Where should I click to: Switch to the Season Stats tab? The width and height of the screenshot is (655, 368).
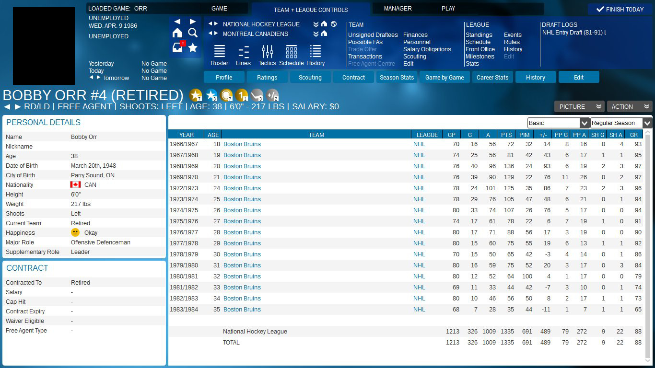[397, 77]
